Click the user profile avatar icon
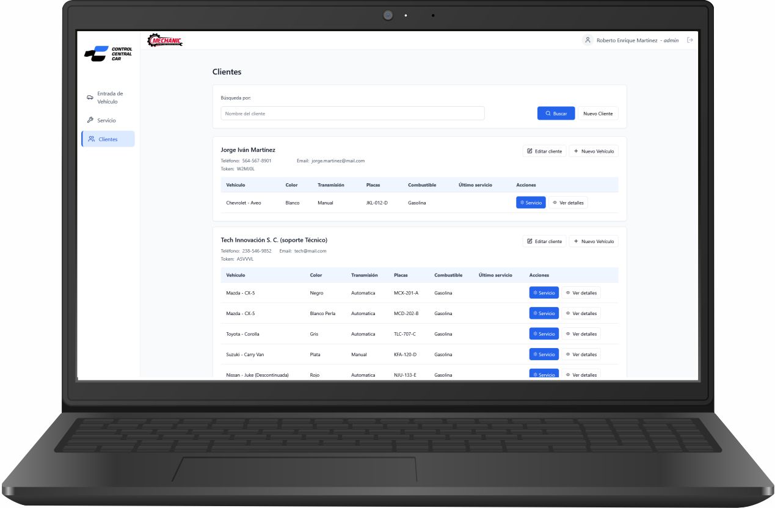The width and height of the screenshot is (775, 508). point(588,40)
